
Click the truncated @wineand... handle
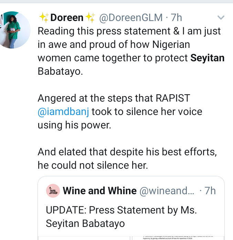[x=167, y=191]
